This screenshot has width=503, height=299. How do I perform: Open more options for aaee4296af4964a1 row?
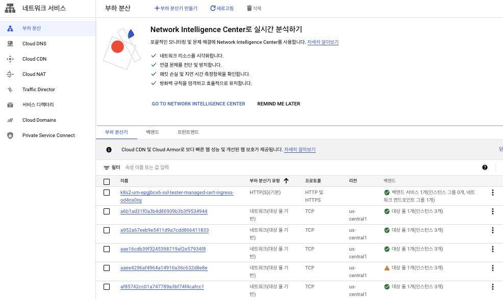(493, 268)
